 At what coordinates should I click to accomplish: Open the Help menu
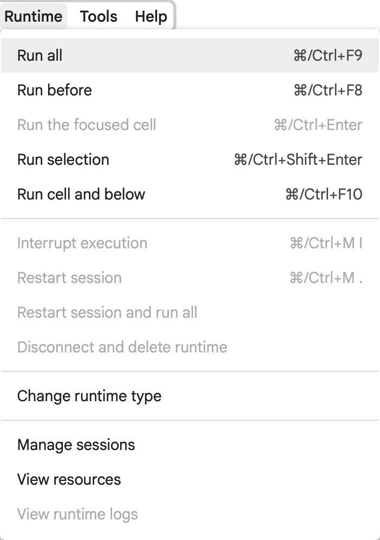coord(151,16)
